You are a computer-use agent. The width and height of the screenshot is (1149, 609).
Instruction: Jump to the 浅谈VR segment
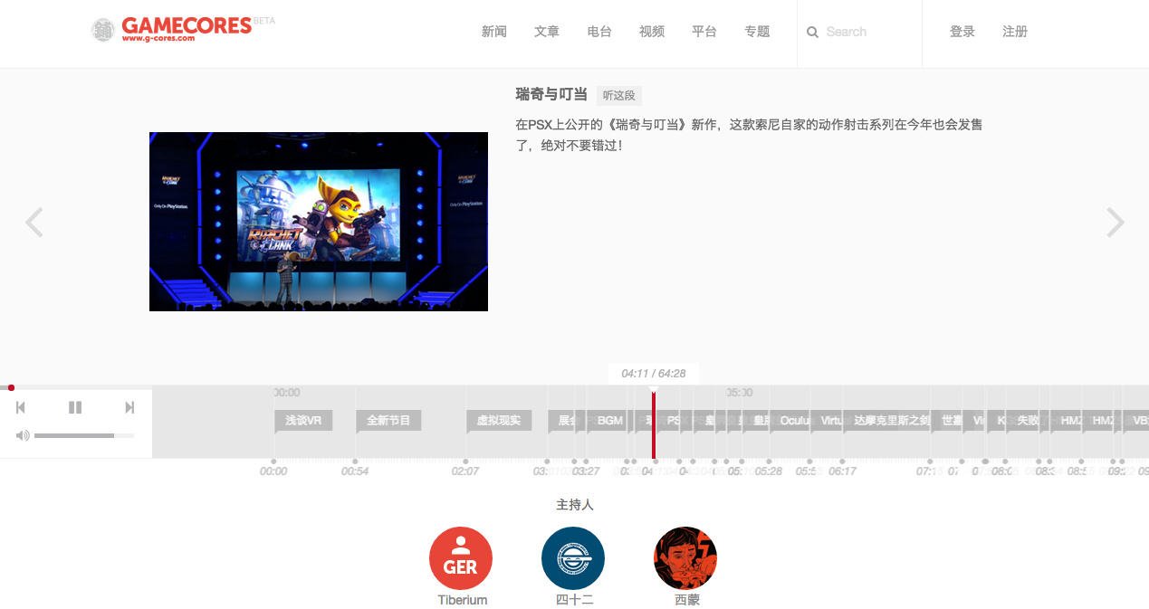point(303,421)
